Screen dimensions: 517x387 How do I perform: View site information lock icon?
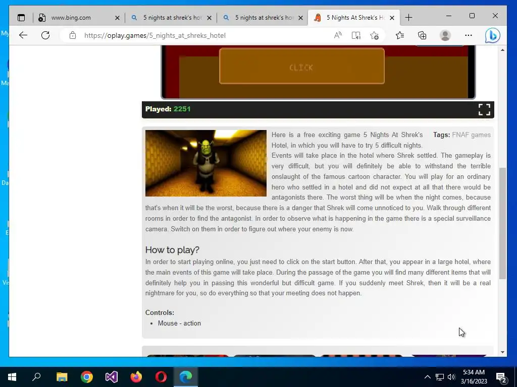tap(73, 35)
